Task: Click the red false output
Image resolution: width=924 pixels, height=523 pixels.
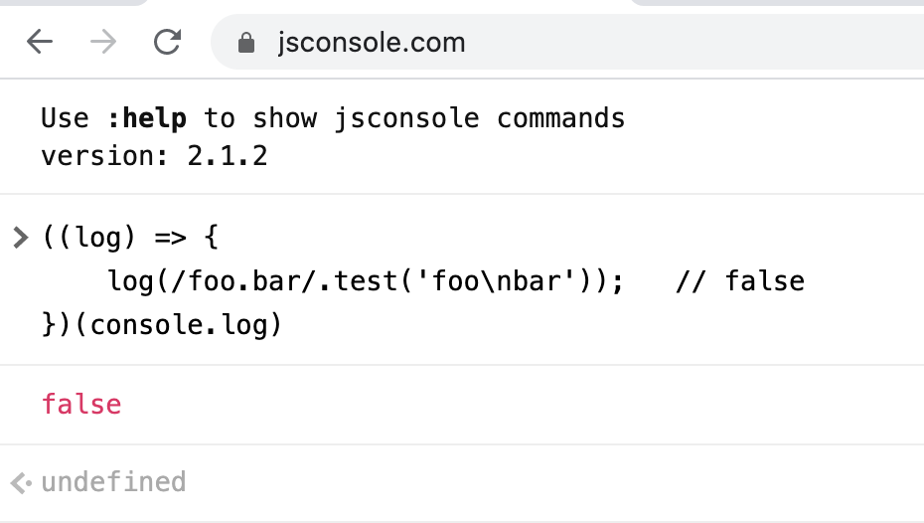Action: click(x=81, y=405)
